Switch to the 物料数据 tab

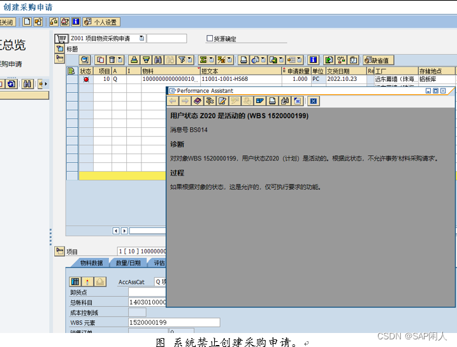tap(92, 263)
